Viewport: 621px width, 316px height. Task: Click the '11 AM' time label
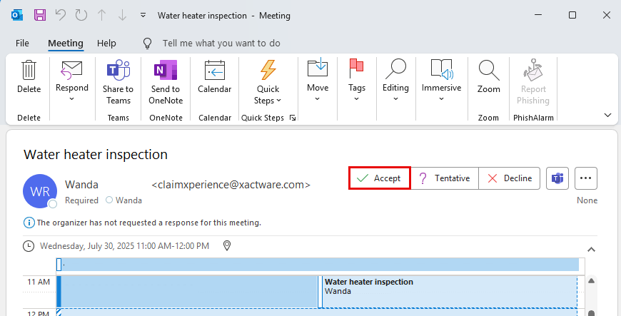click(39, 282)
